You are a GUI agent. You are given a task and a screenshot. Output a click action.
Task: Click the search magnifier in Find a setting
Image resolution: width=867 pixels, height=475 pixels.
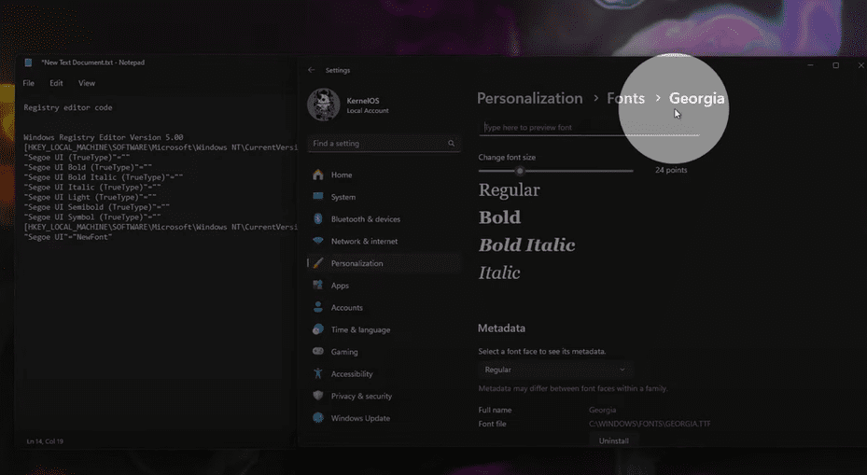click(452, 144)
